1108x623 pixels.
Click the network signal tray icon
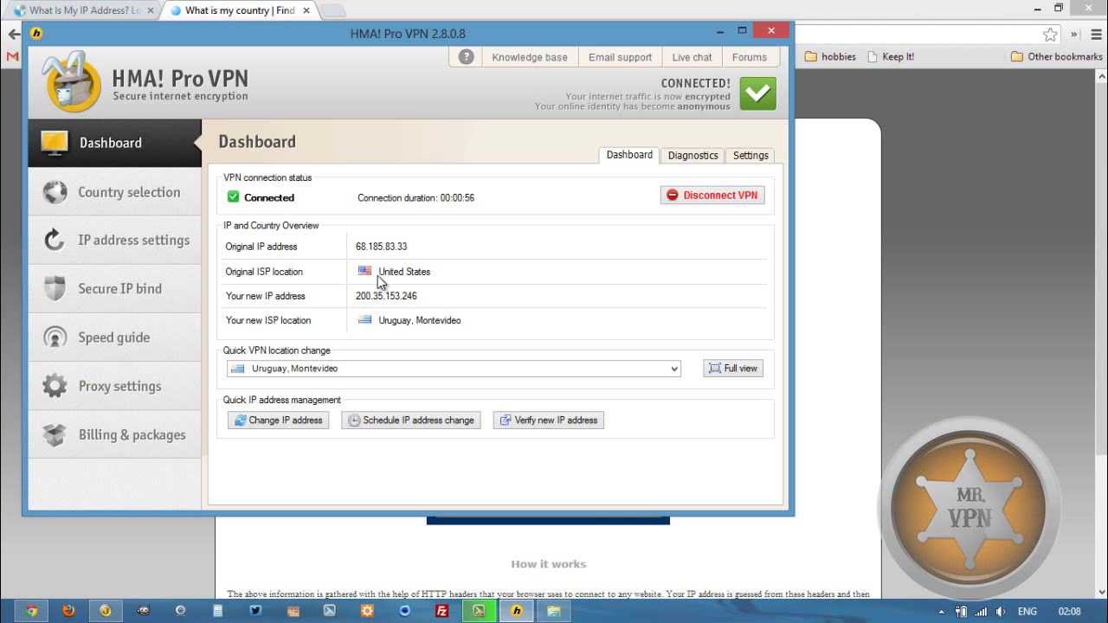[980, 611]
